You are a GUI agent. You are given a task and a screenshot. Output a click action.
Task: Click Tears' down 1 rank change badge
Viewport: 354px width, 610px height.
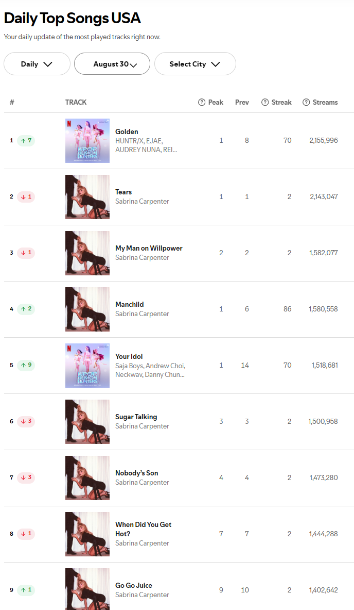click(26, 196)
